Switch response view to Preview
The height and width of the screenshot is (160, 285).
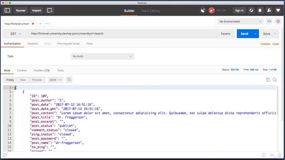coord(37,80)
